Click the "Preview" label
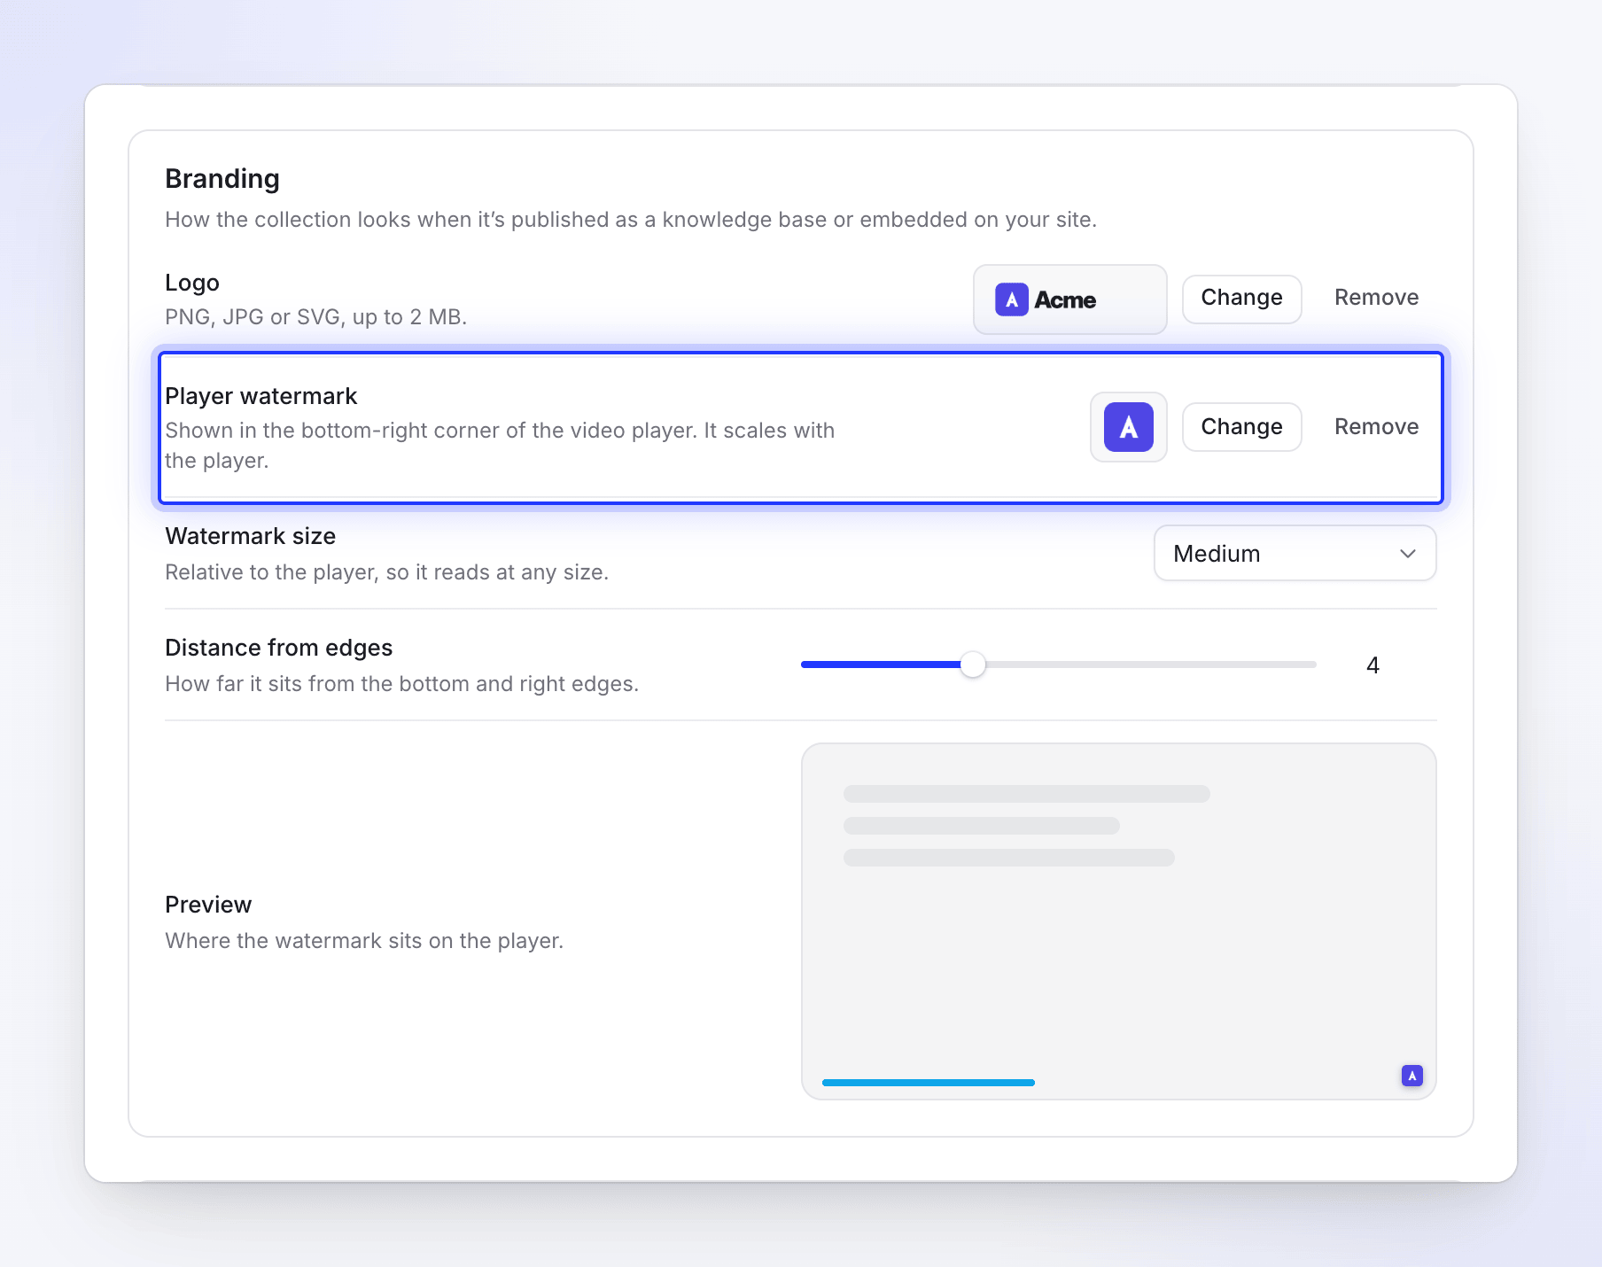 208,905
